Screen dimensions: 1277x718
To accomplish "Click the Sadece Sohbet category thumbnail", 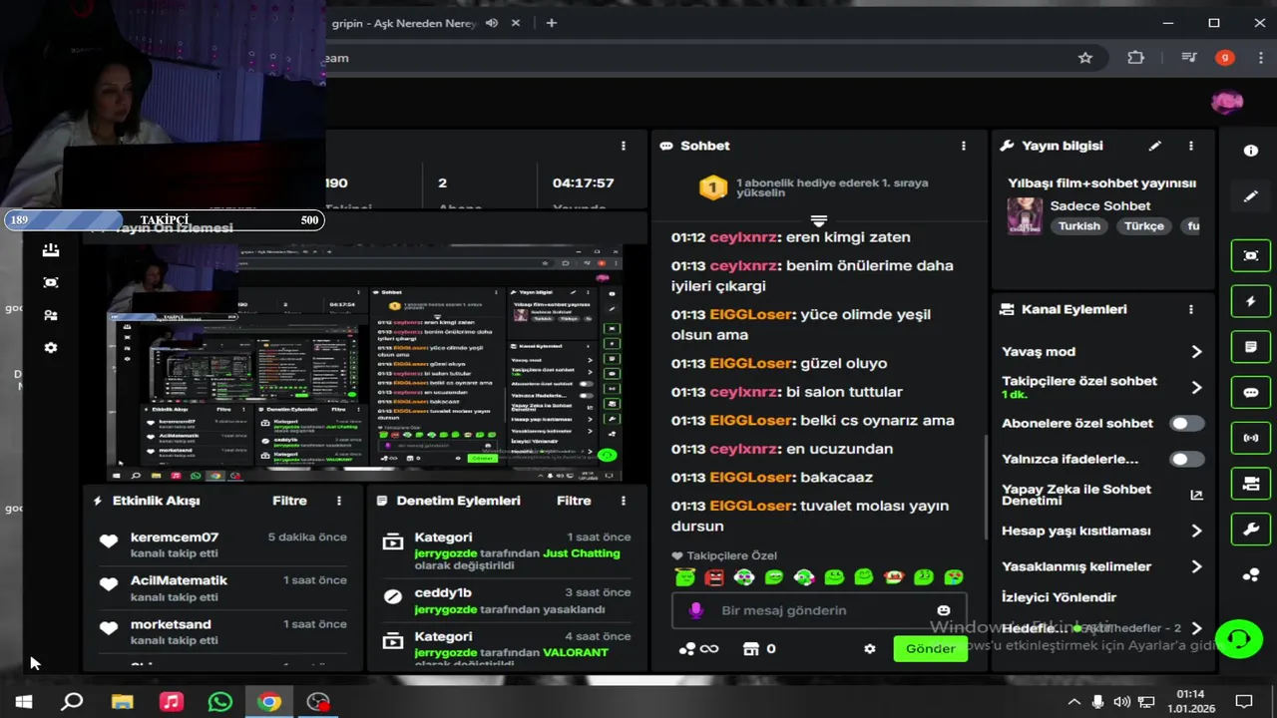I will click(1024, 215).
